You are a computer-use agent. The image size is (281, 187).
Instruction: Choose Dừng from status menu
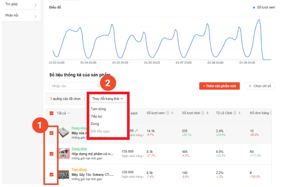(95, 124)
